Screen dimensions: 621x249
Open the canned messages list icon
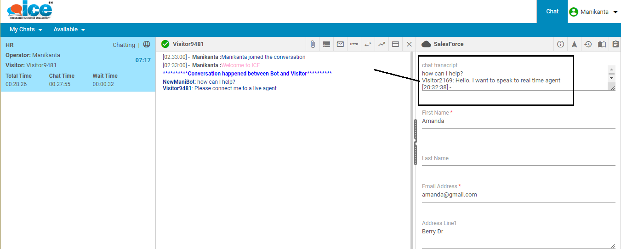click(x=326, y=44)
